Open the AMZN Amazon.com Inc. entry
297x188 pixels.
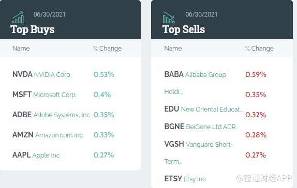click(48, 135)
